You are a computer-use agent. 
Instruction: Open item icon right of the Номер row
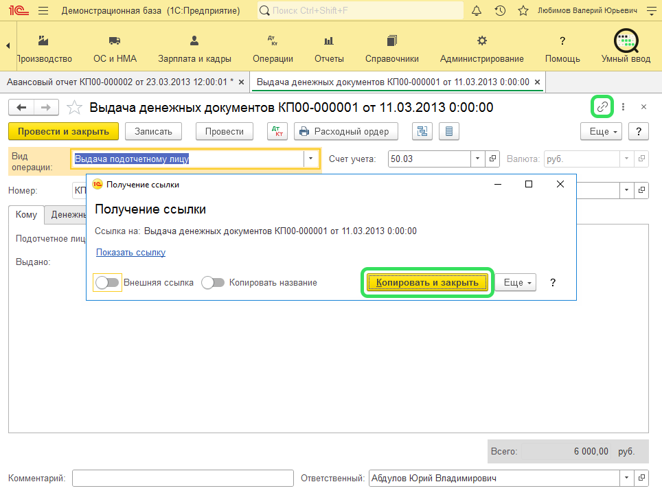(x=641, y=190)
